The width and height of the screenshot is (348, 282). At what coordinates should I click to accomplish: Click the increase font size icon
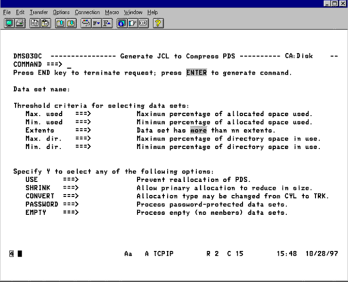(107, 23)
